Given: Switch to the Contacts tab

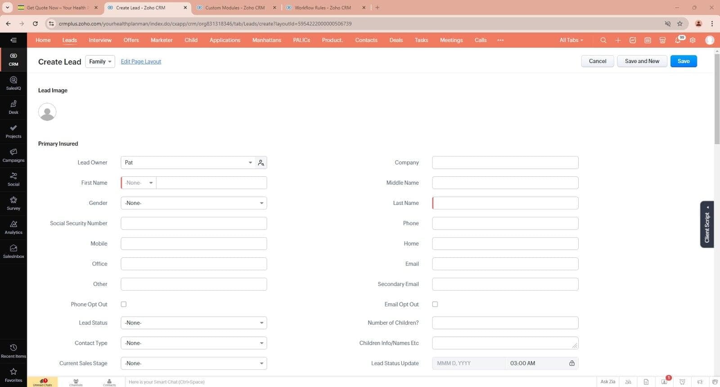Looking at the screenshot, I should (x=366, y=40).
